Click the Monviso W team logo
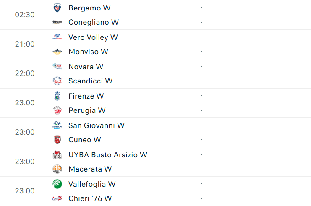This screenshot has height=206, width=311. [57, 52]
